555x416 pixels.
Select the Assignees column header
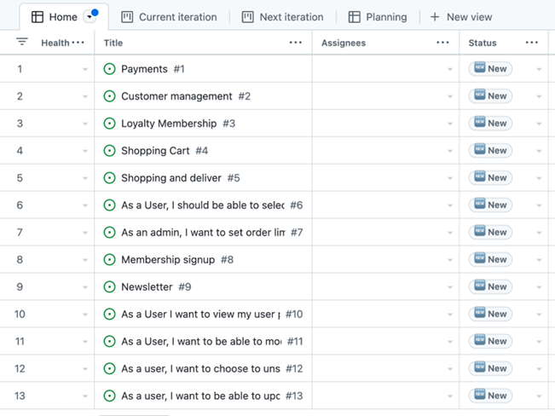[x=344, y=43]
